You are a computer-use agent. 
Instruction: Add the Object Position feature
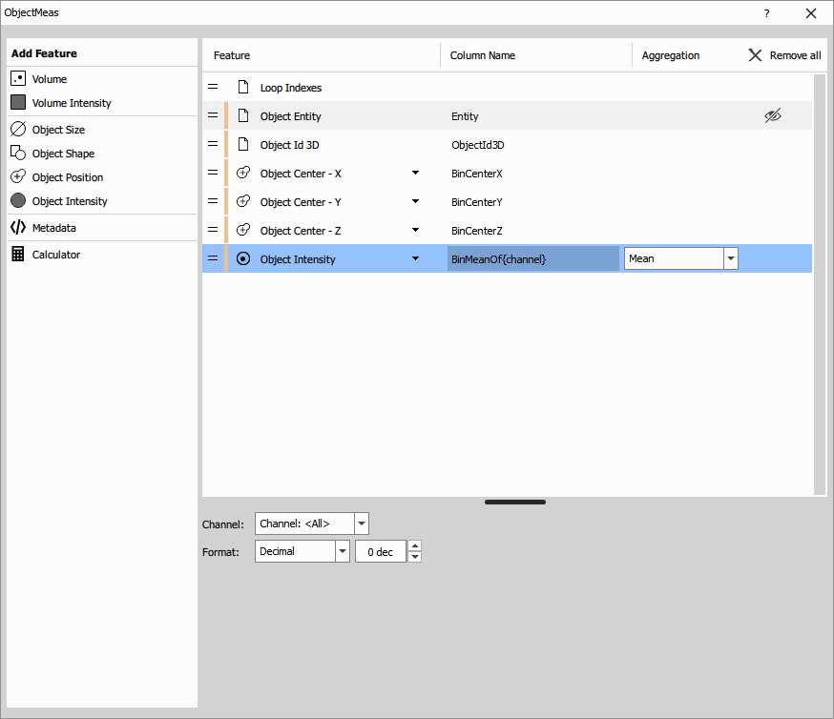(x=67, y=177)
